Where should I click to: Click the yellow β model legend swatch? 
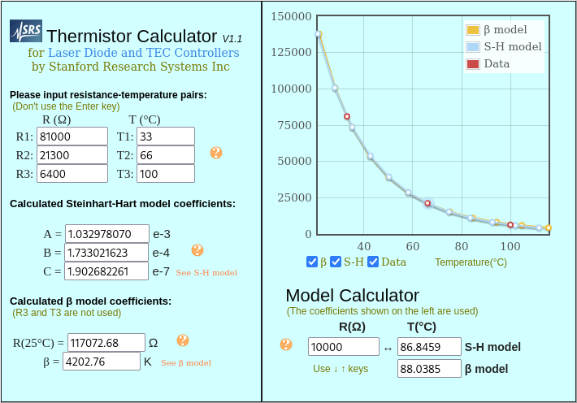(x=473, y=30)
